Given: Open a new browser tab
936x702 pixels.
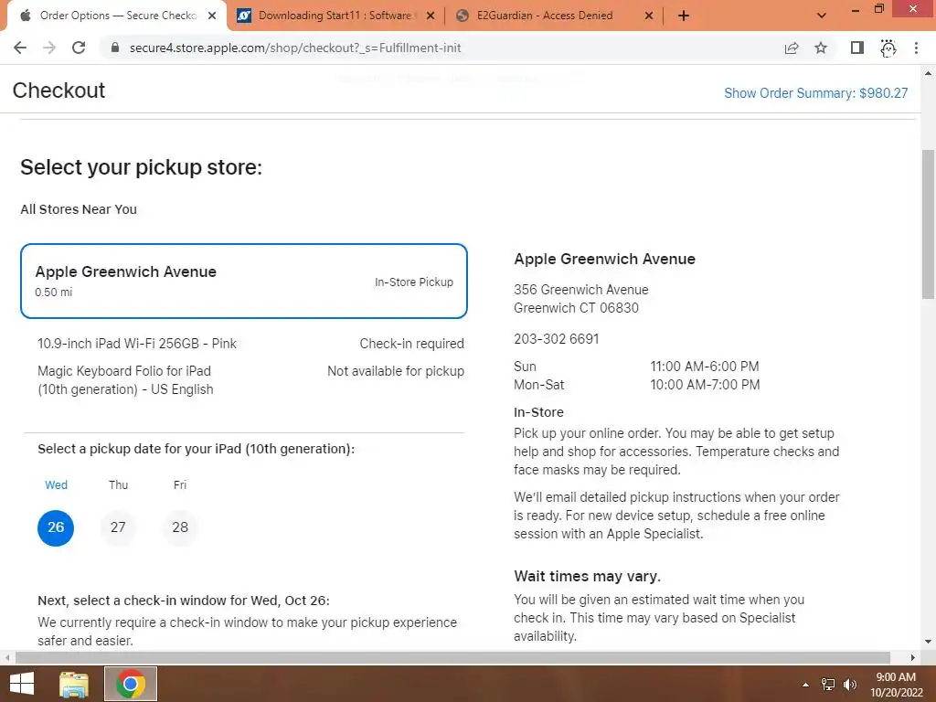Looking at the screenshot, I should click(684, 16).
